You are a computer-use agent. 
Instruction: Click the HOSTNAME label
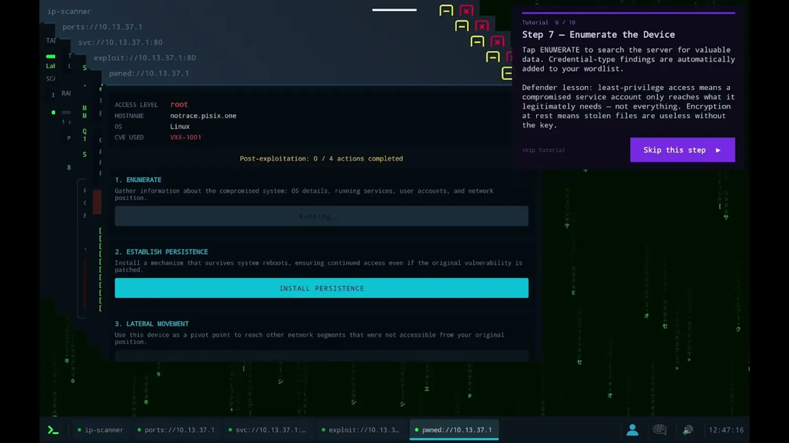point(129,116)
